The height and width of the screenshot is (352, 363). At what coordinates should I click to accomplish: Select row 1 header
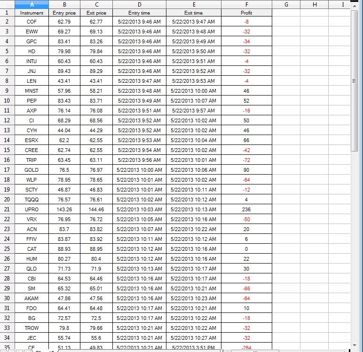[x=7, y=13]
